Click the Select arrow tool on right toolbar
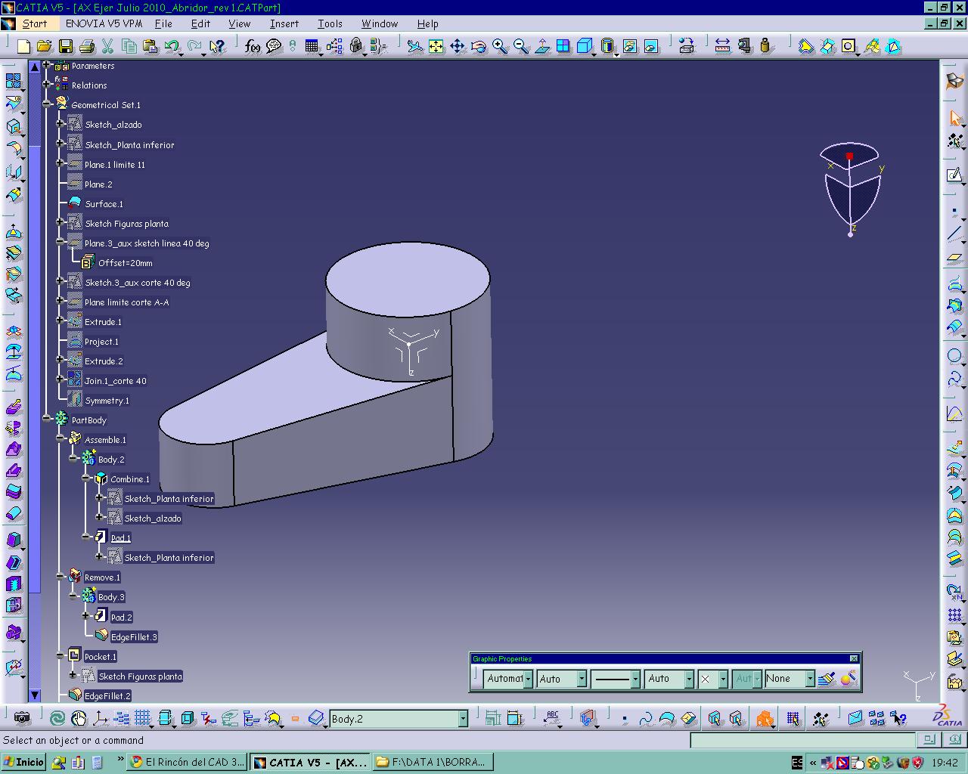 [955, 119]
